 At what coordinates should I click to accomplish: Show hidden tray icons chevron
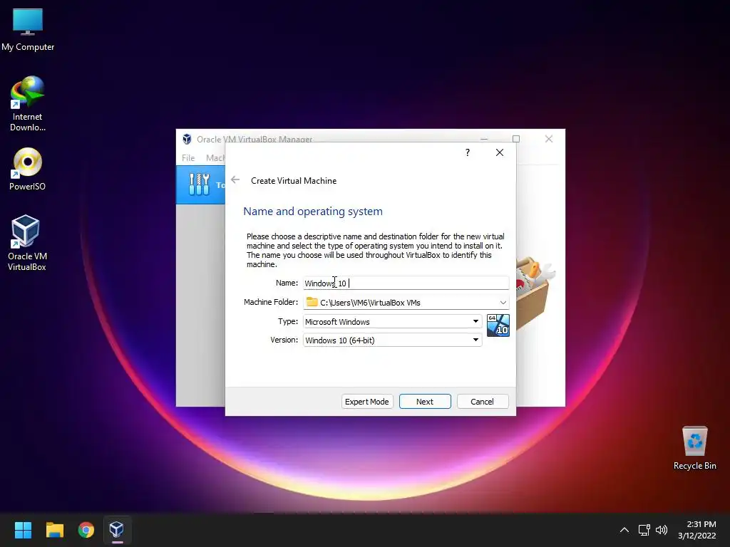[624, 530]
